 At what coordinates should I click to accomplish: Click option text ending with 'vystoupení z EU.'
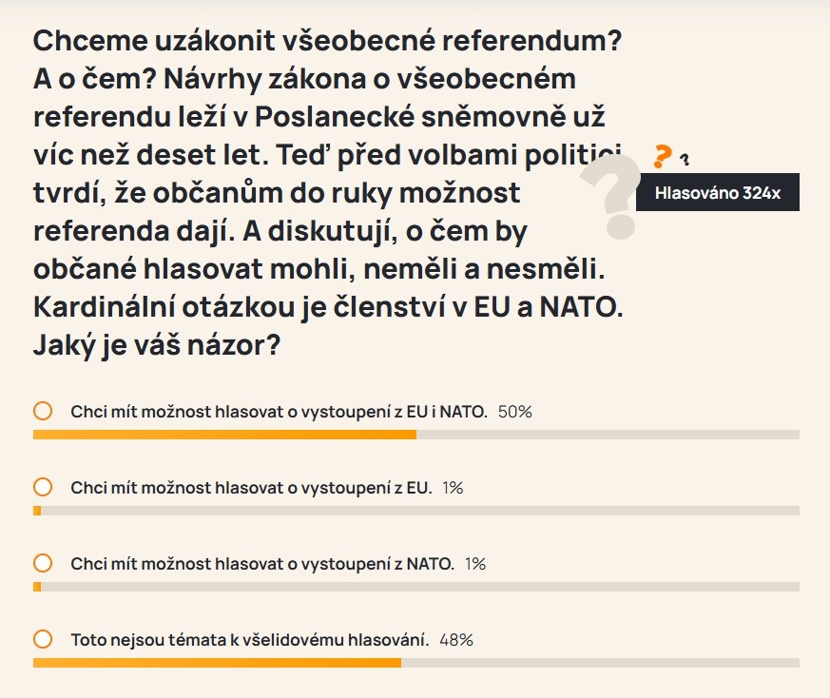251,488
